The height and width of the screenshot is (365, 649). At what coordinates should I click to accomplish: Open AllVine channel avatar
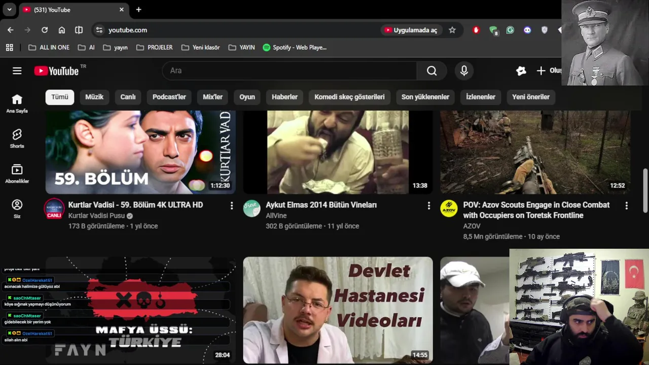coord(251,208)
